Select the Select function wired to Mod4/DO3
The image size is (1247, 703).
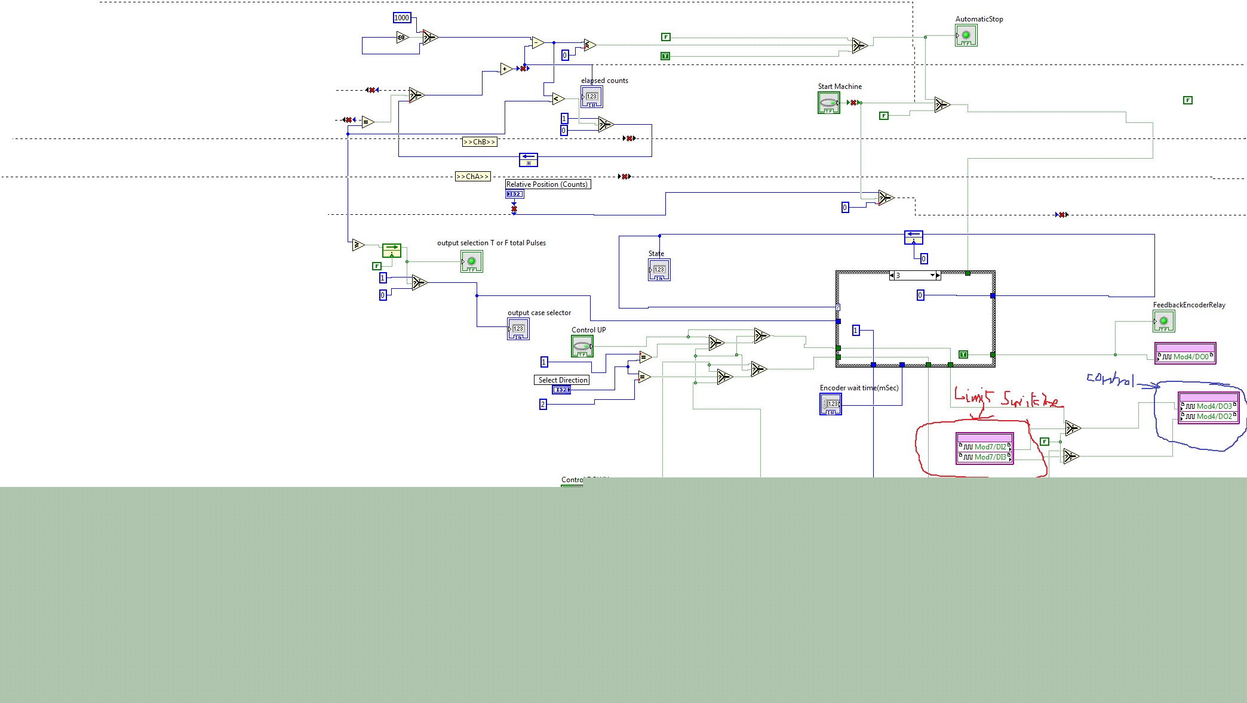click(1073, 428)
